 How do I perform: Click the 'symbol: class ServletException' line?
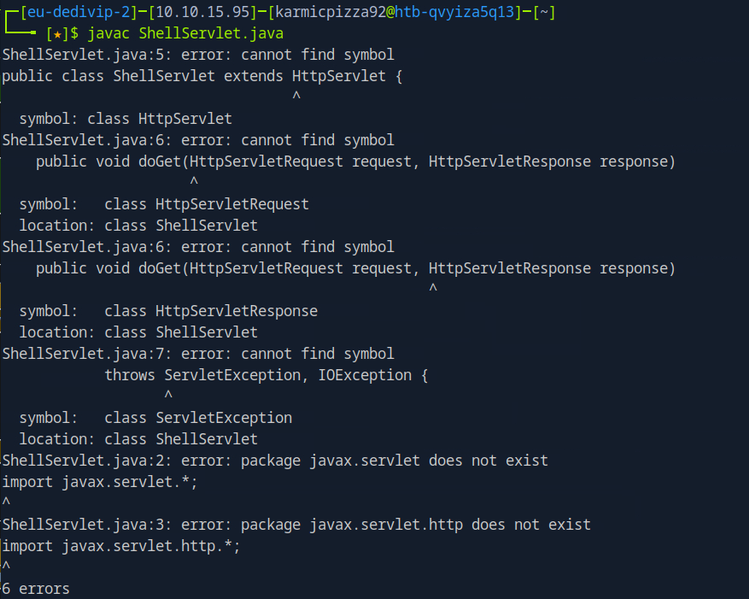(155, 418)
